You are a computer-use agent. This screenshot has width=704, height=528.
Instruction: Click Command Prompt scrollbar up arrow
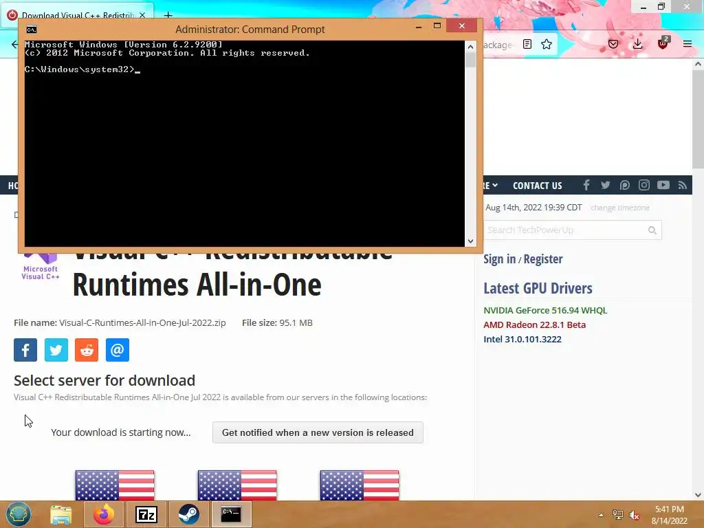coord(470,47)
